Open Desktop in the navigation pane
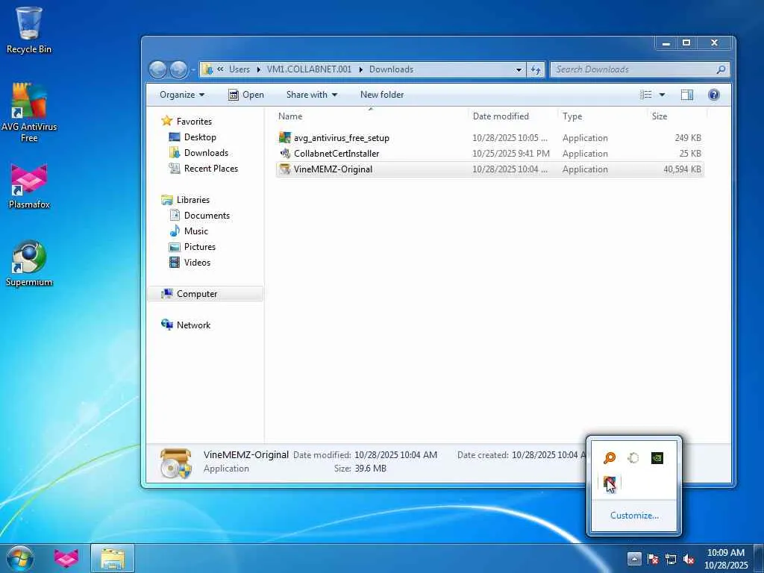Screen dimensions: 764x573 tap(200, 137)
